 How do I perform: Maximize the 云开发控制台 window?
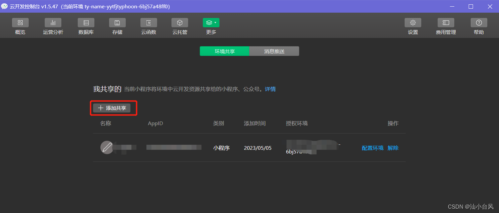(x=471, y=6)
